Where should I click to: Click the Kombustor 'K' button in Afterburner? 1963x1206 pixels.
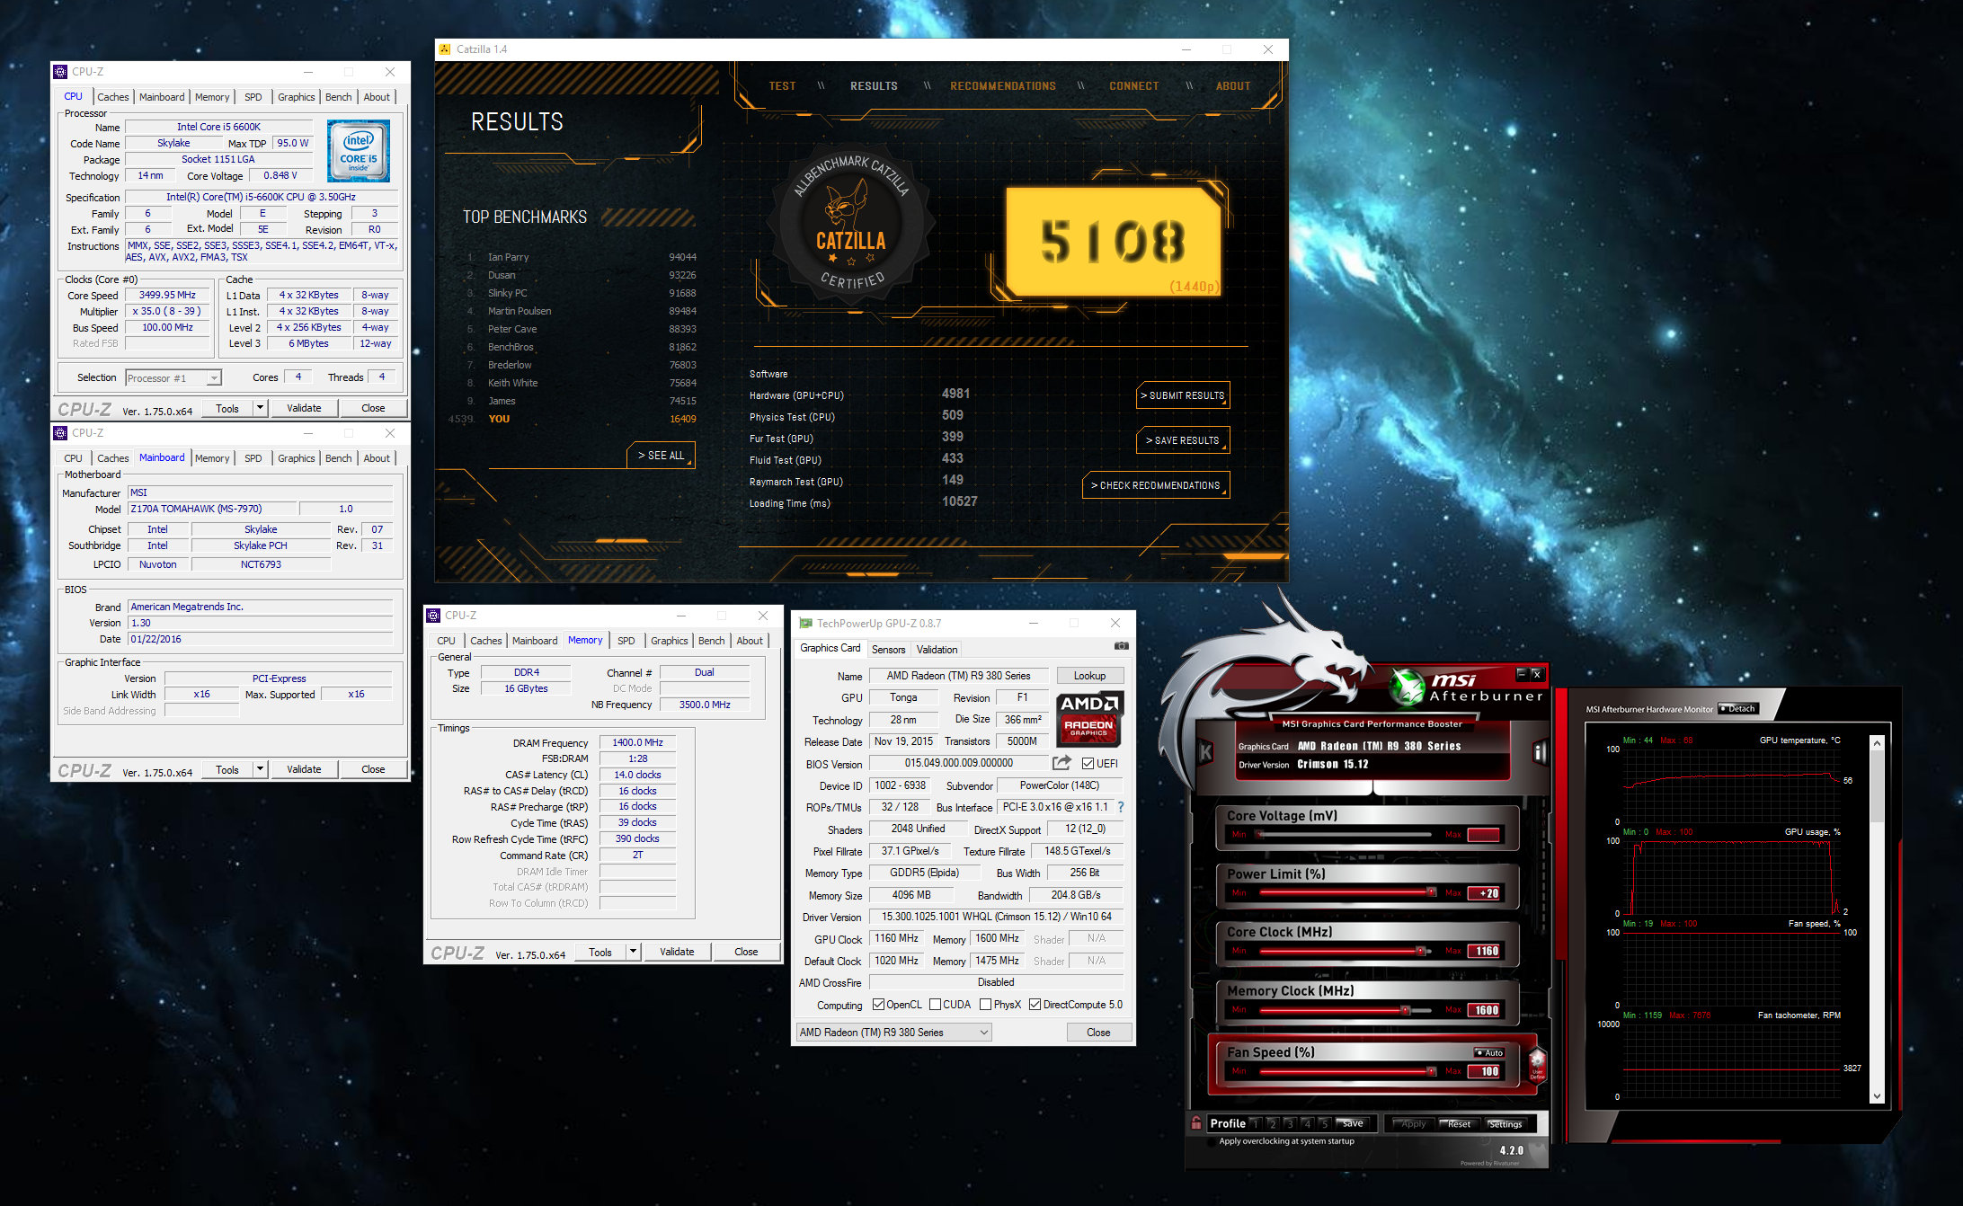click(x=1205, y=752)
